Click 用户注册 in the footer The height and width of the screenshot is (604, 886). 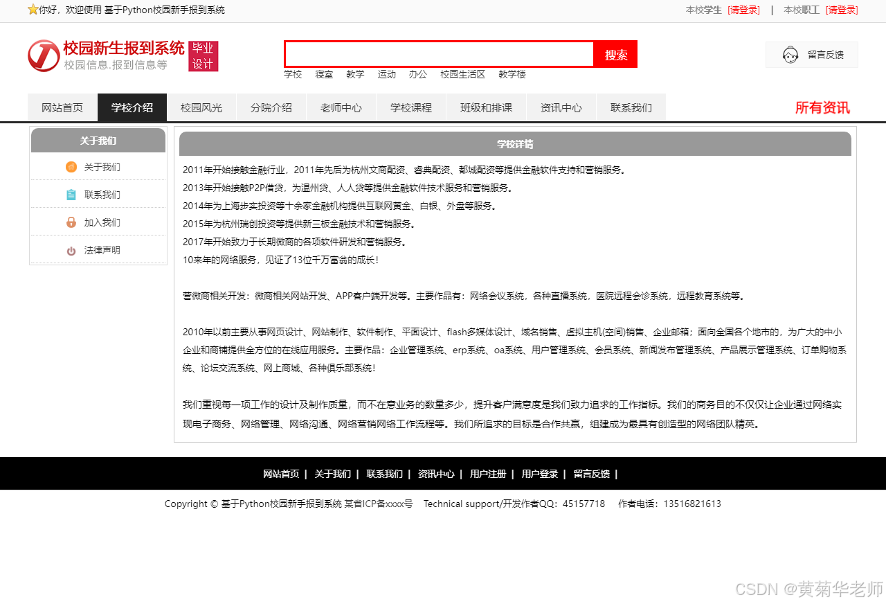tap(487, 474)
